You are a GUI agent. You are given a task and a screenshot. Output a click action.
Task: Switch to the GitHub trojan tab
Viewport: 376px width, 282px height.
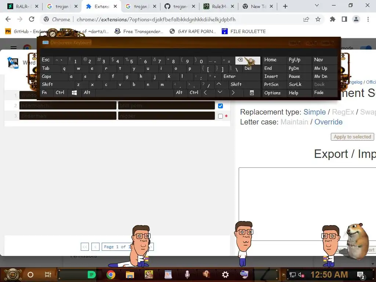[x=180, y=7]
